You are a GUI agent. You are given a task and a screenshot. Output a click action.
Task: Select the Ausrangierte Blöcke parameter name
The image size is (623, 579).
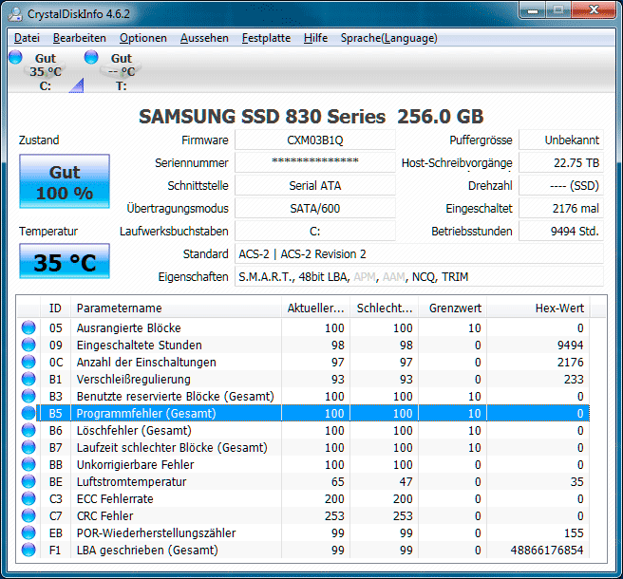129,328
